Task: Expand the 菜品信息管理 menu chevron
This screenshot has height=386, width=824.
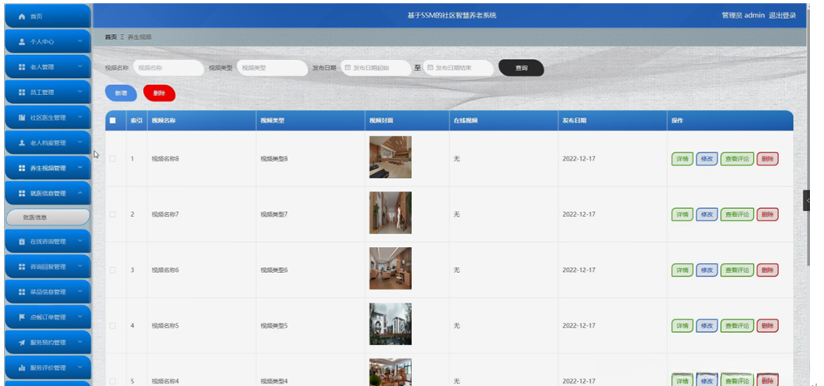Action: pos(80,291)
